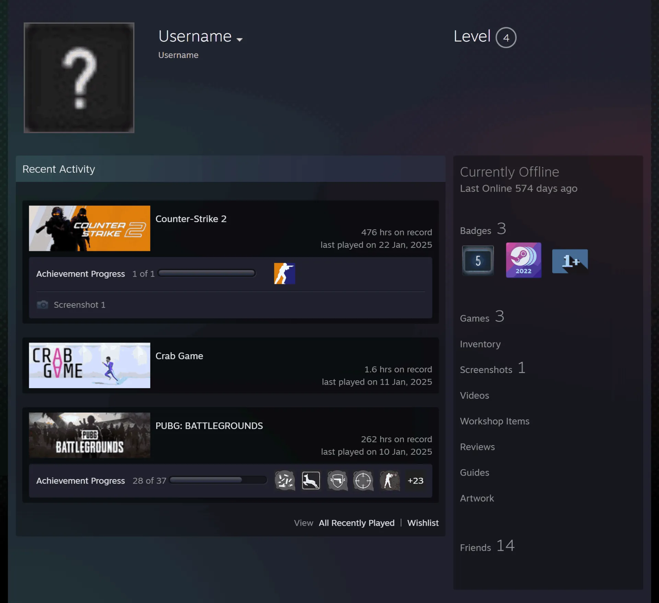This screenshot has height=603, width=659.
Task: Open the Wishlist link
Action: coord(423,523)
